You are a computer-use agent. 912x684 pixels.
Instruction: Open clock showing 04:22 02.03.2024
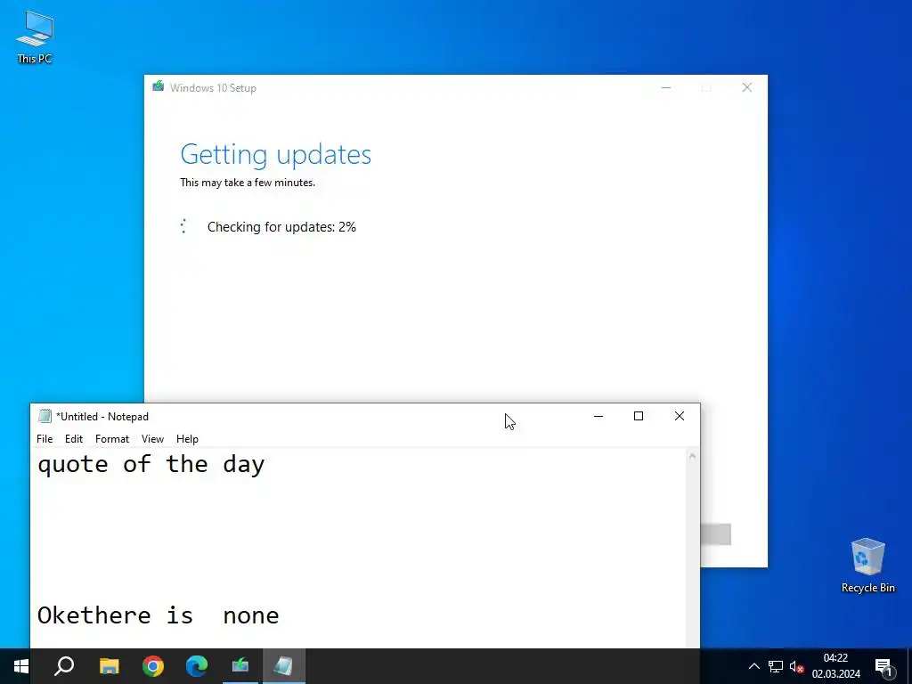(835, 666)
